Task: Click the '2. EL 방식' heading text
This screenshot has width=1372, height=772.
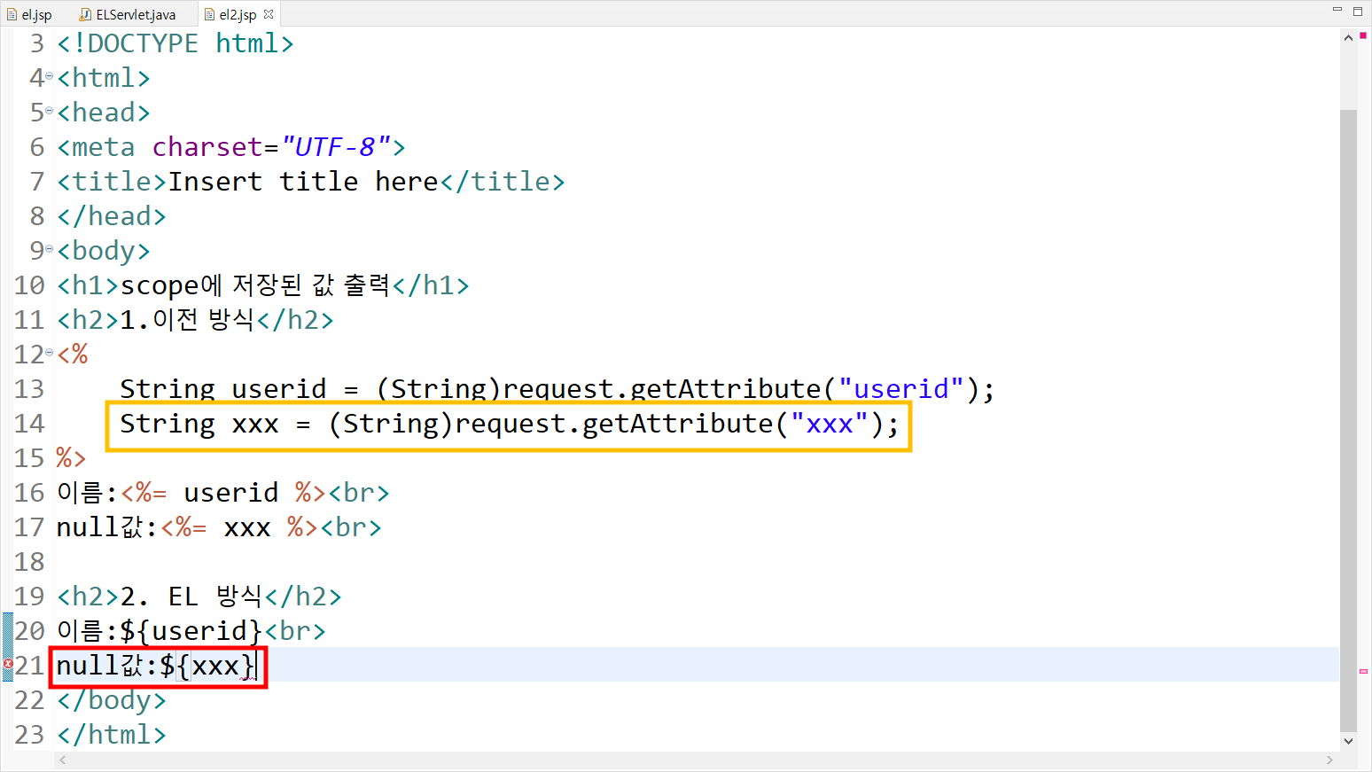Action: pyautogui.click(x=191, y=597)
